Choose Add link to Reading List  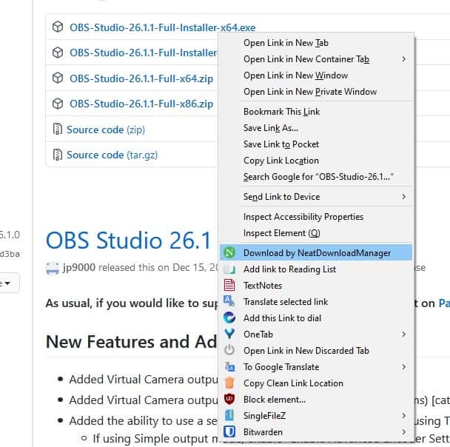pos(316,269)
